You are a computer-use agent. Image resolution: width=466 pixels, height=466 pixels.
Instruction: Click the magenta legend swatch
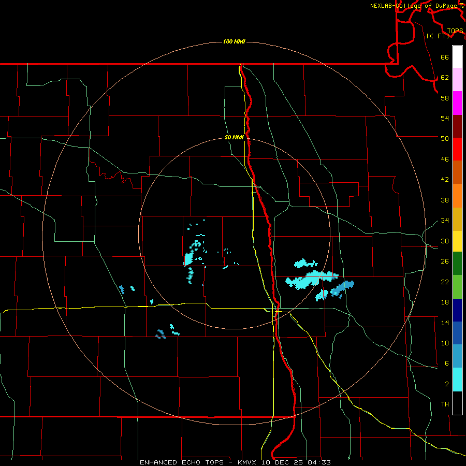pos(457,103)
